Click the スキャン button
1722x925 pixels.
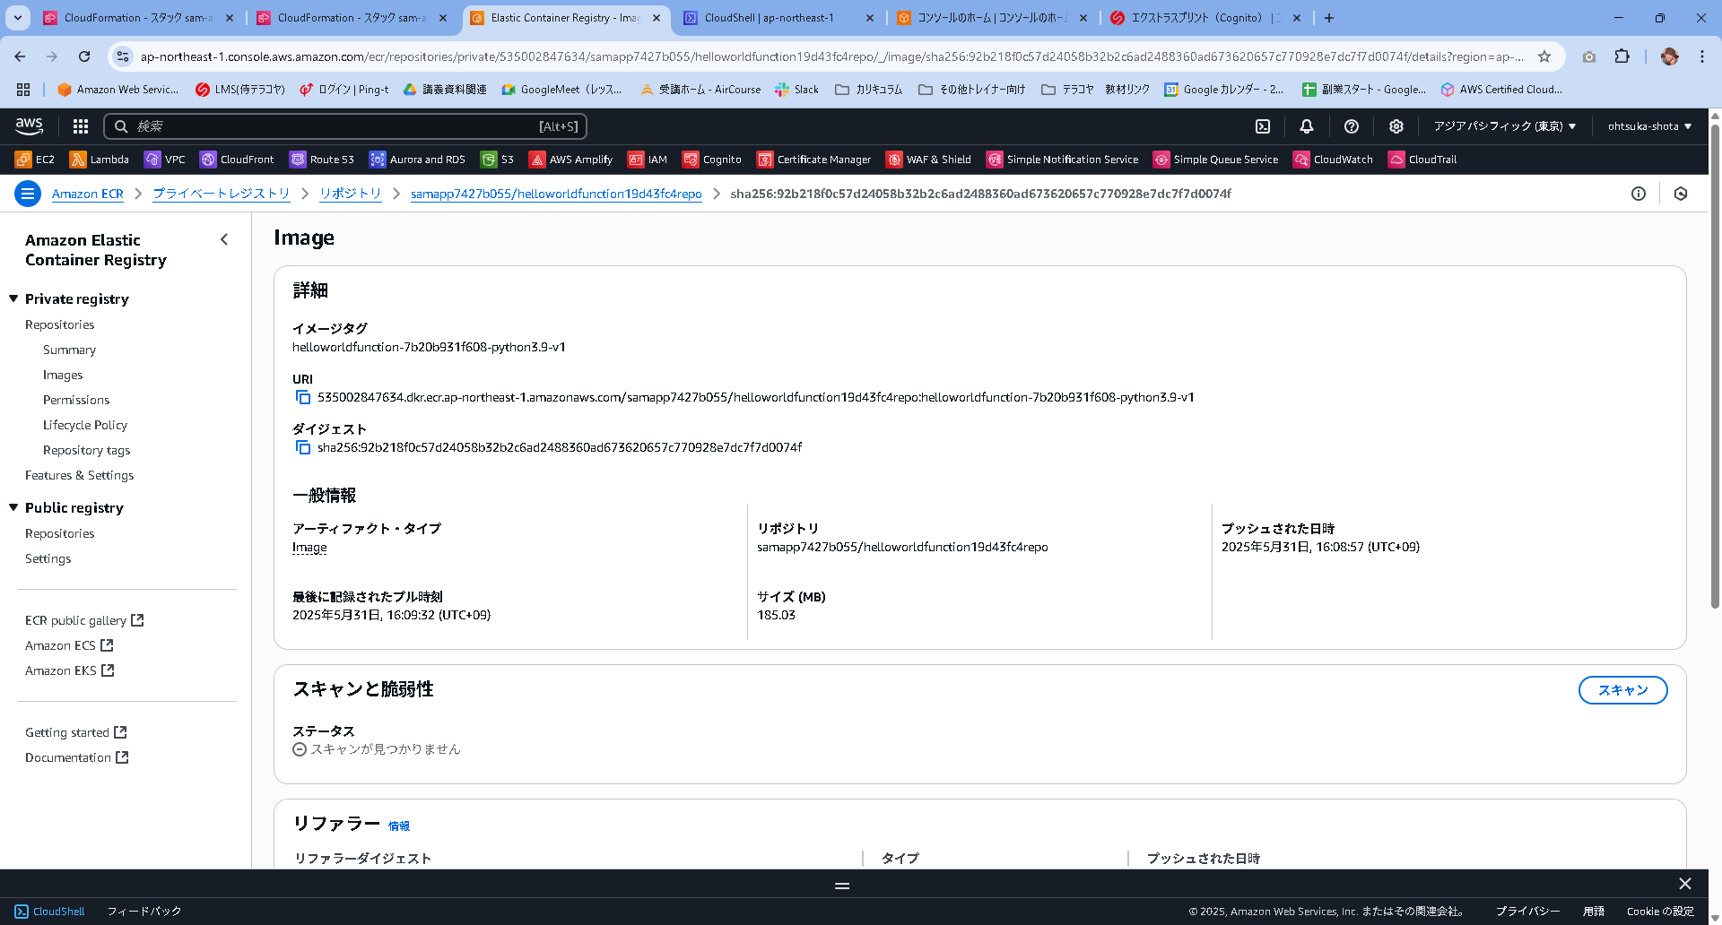point(1622,690)
